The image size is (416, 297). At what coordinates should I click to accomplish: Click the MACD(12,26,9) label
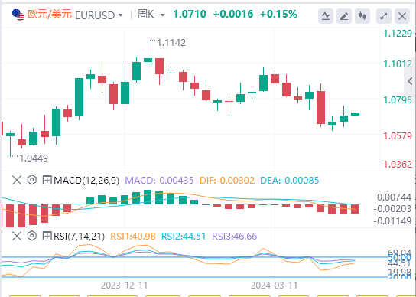(86, 181)
